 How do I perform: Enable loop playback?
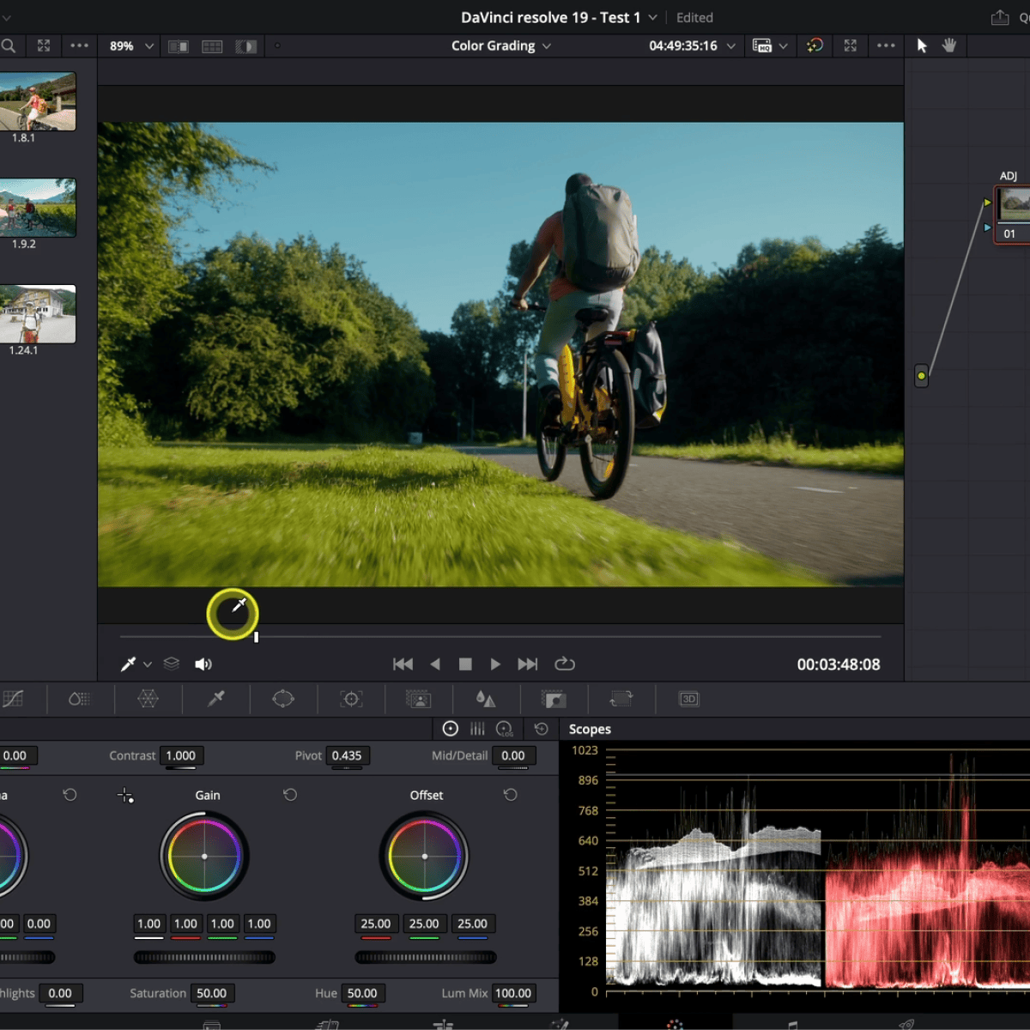point(565,663)
